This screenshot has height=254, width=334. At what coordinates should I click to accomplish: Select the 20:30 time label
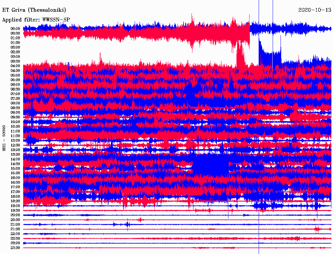[x=15, y=220]
